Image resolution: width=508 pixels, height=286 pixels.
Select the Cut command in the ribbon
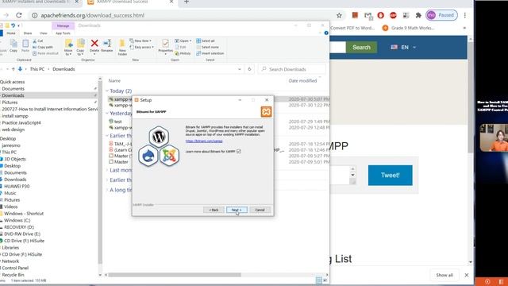coord(38,41)
